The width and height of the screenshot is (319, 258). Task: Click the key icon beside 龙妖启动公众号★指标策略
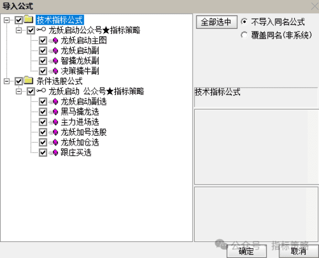click(41, 30)
